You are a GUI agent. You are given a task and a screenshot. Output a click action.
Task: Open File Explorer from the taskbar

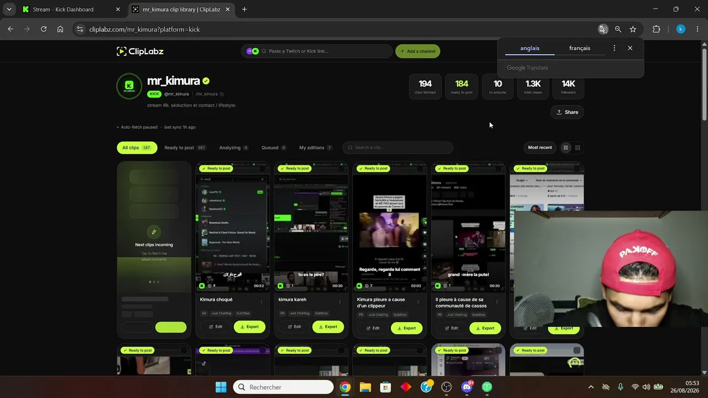pos(365,387)
